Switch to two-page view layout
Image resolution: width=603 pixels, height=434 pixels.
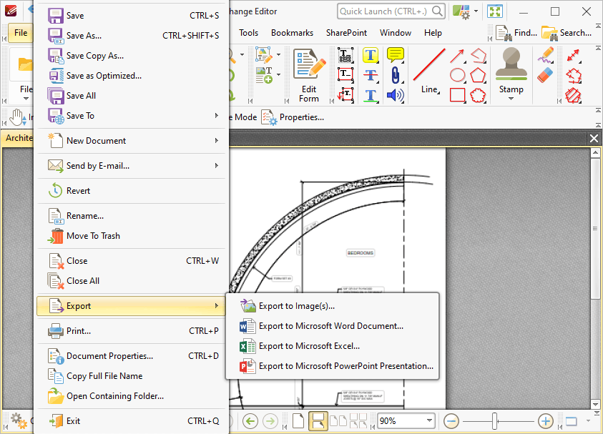338,422
